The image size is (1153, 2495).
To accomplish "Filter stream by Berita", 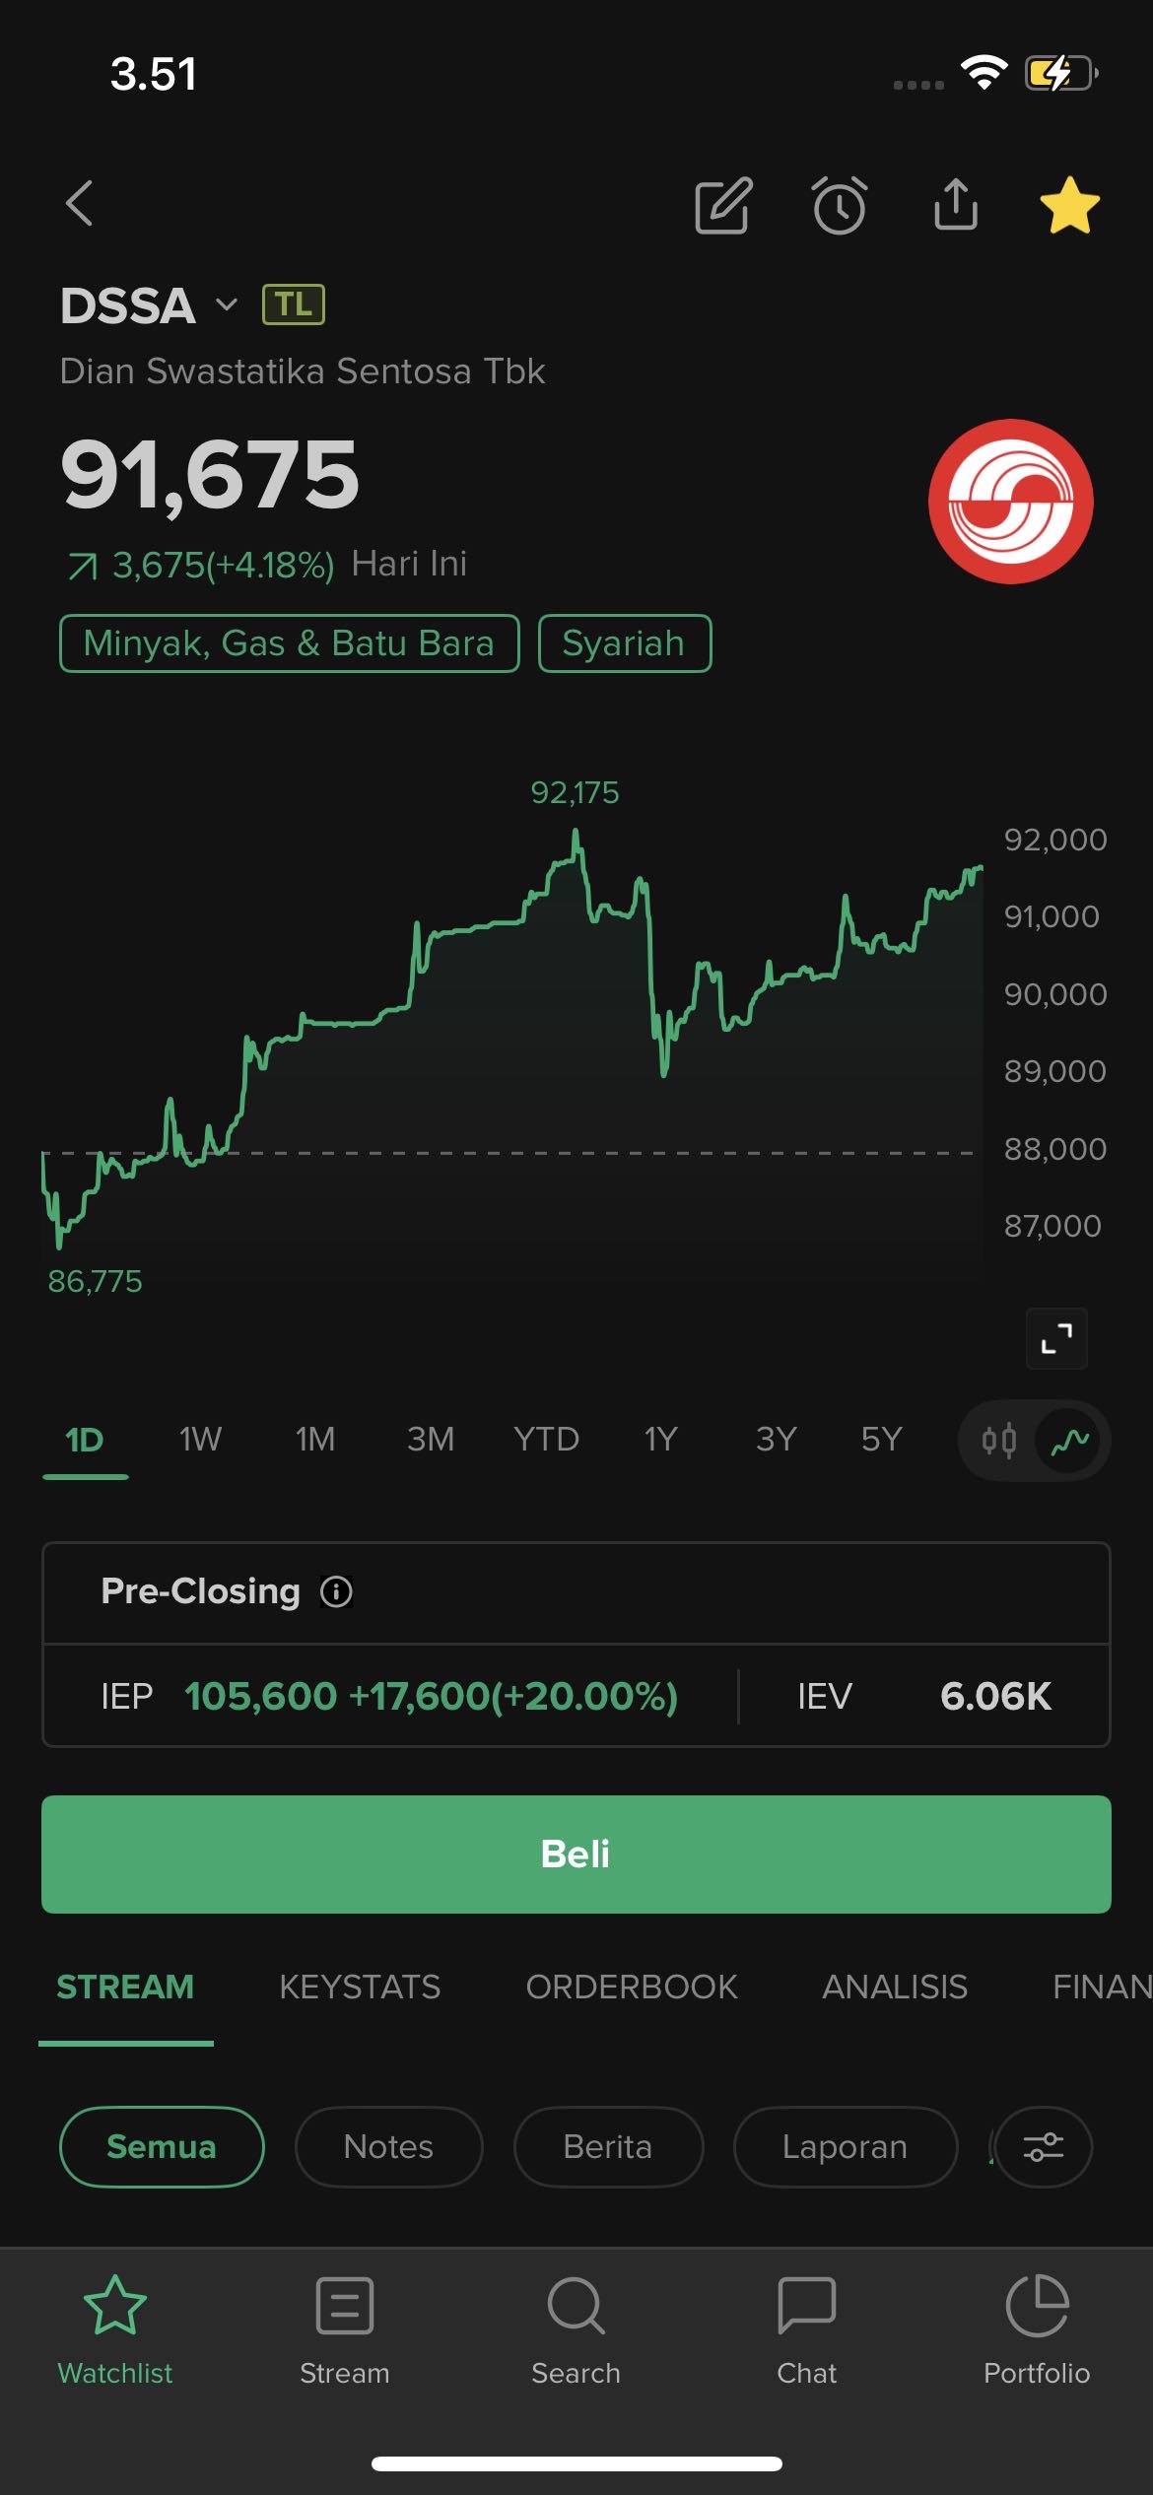I will point(608,2147).
